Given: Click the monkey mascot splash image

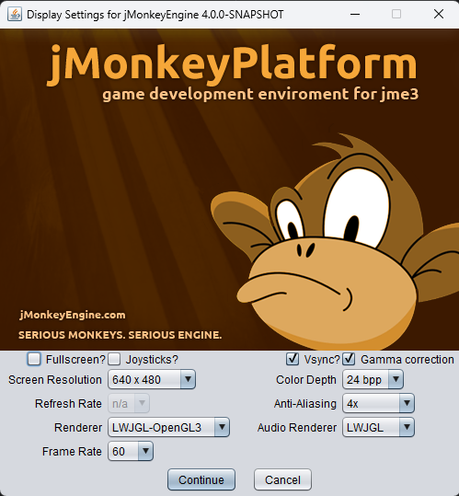Looking at the screenshot, I should click(230, 190).
